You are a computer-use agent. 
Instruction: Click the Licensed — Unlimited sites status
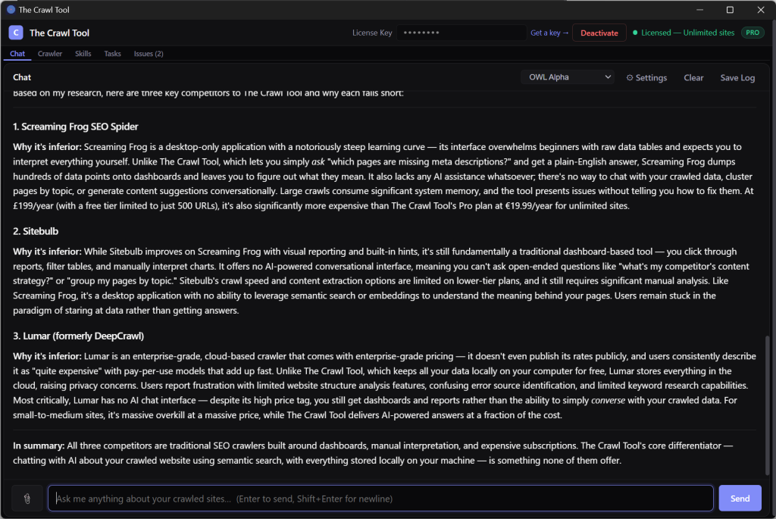pyautogui.click(x=684, y=33)
